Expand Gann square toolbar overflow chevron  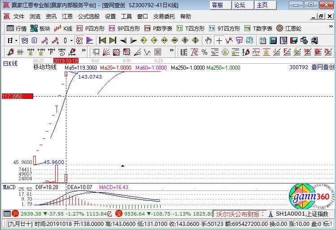[172, 50]
